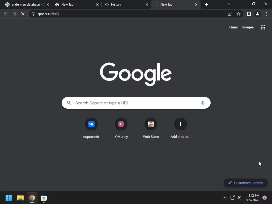Open the notifications badge showing 2
Image resolution: width=272 pixels, height=204 pixels.
click(x=264, y=198)
